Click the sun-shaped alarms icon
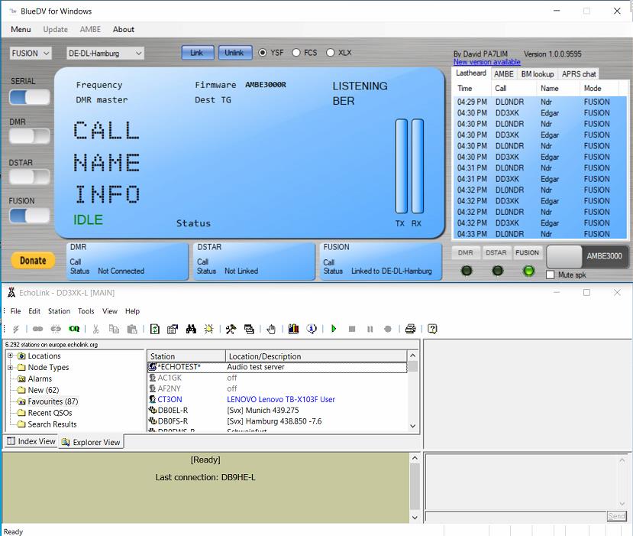 [208, 329]
